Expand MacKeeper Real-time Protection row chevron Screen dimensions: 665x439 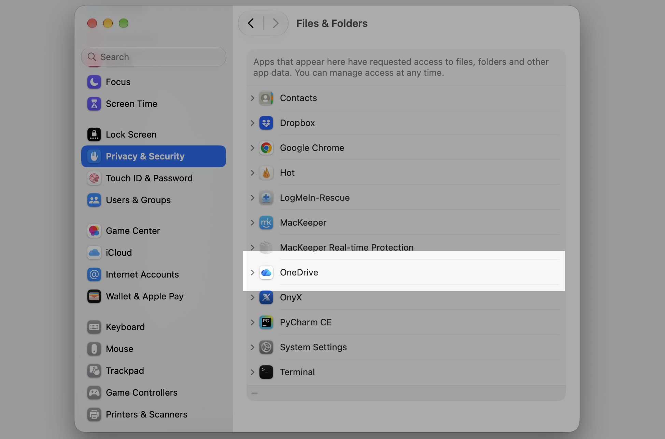253,247
